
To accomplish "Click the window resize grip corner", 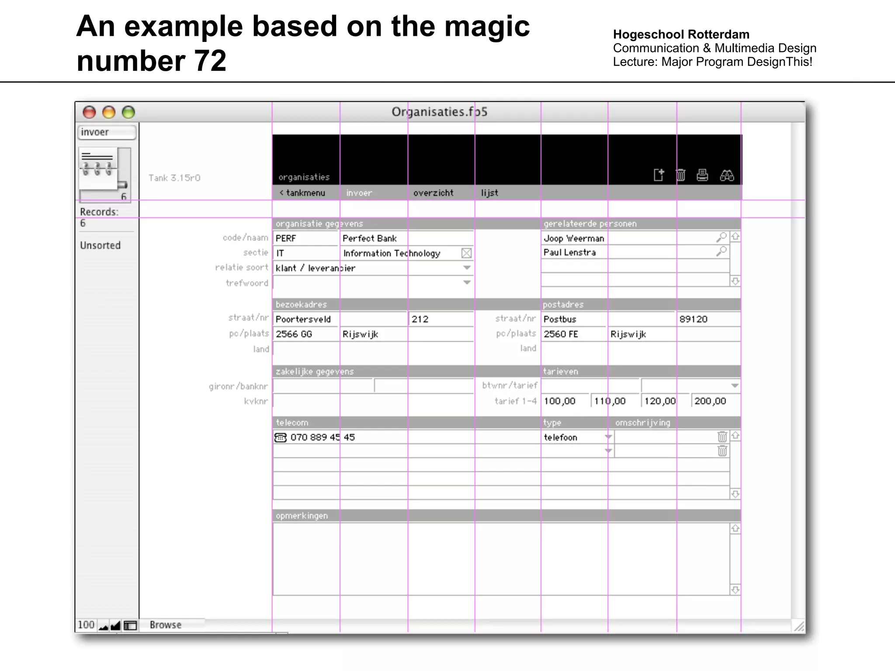I will click(799, 626).
